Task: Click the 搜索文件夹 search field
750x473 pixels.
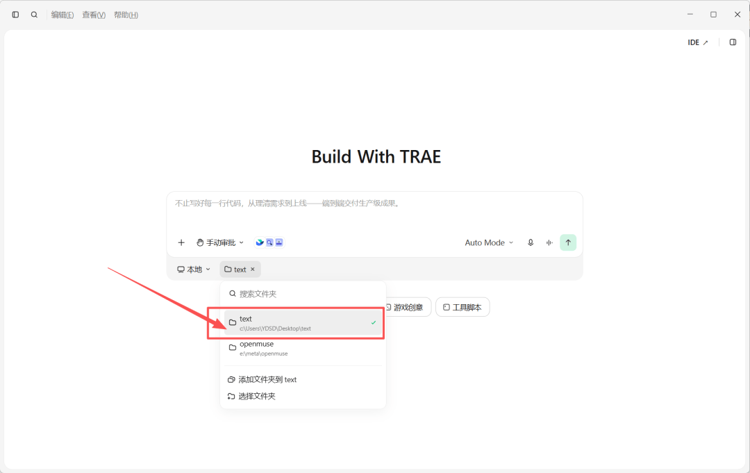Action: 303,294
